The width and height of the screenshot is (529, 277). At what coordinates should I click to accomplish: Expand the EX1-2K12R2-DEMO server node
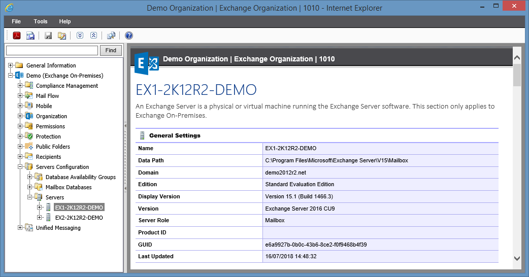(x=40, y=207)
